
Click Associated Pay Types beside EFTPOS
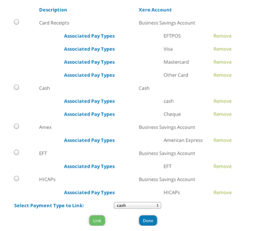point(89,36)
